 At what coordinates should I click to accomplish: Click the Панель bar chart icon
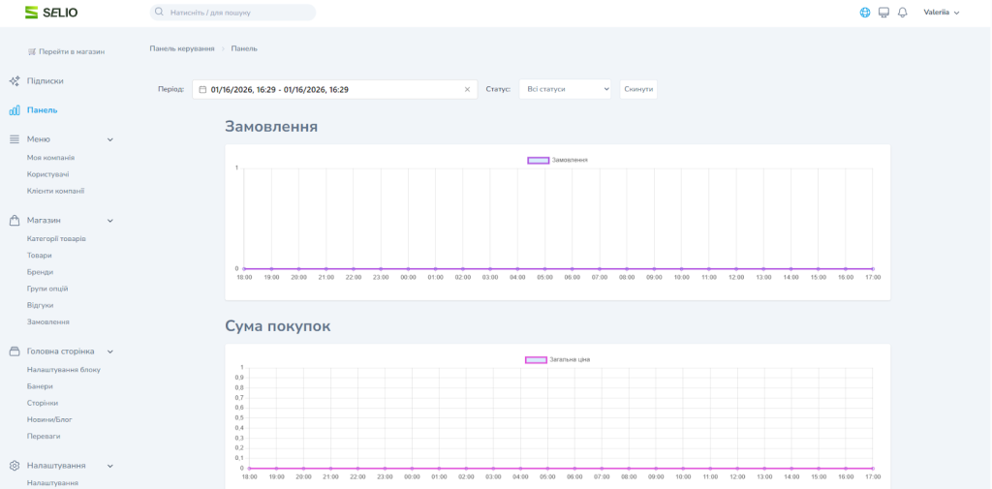tap(15, 110)
